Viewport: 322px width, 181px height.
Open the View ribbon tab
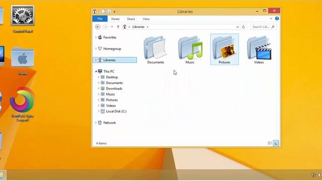point(146,19)
